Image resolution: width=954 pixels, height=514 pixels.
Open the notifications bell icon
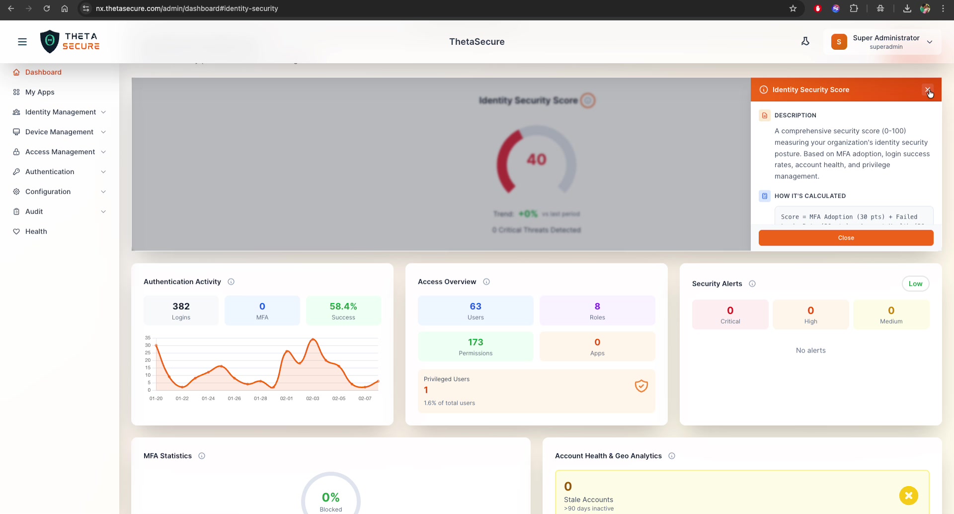[805, 42]
